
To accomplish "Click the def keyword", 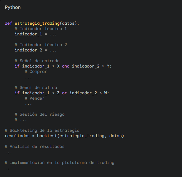I will pos(8,23).
